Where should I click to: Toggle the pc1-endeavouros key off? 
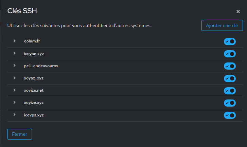pos(230,66)
